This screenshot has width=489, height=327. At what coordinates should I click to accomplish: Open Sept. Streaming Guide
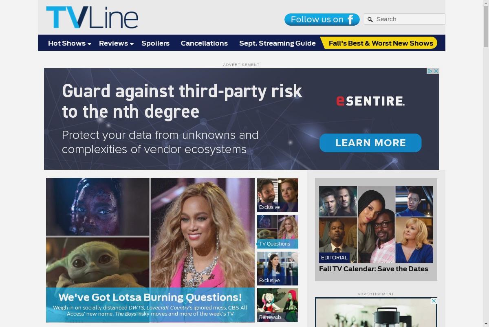click(x=278, y=43)
